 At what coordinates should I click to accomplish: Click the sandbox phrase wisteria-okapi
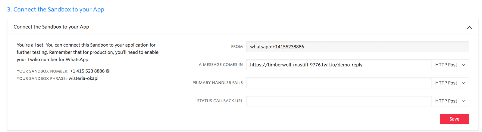(x=83, y=78)
